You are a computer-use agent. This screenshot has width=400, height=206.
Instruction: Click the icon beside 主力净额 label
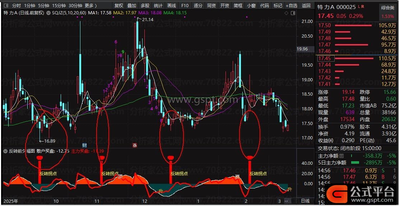[x=341, y=156]
